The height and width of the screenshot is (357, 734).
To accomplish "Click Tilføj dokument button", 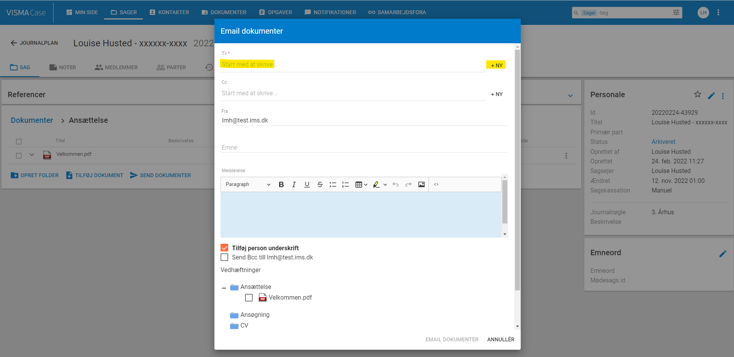I will pos(95,175).
